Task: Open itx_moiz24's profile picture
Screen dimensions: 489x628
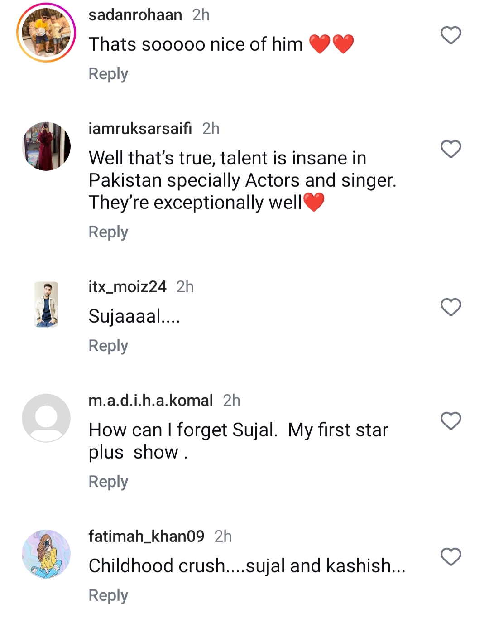Action: (x=46, y=304)
